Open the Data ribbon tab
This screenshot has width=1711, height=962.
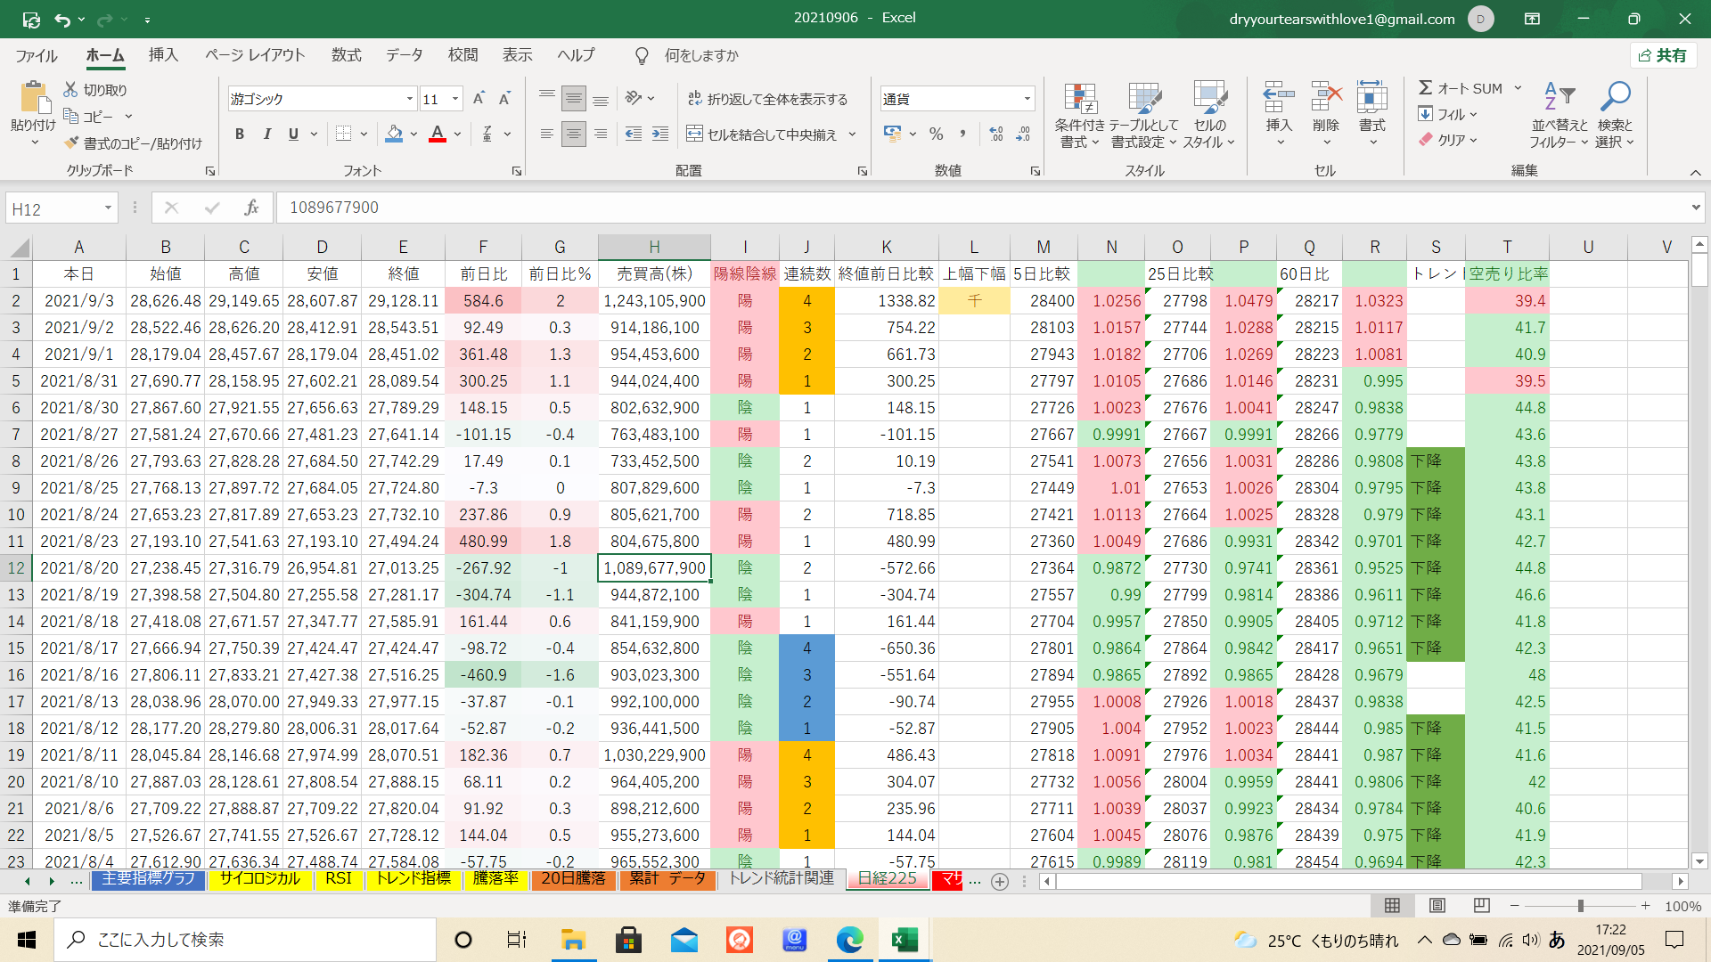click(x=404, y=55)
